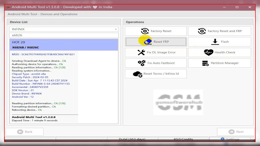Click the Device Brand : INFINIX line

pyautogui.click(x=27, y=94)
